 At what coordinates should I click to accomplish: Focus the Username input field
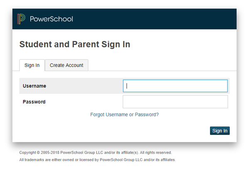(x=175, y=86)
